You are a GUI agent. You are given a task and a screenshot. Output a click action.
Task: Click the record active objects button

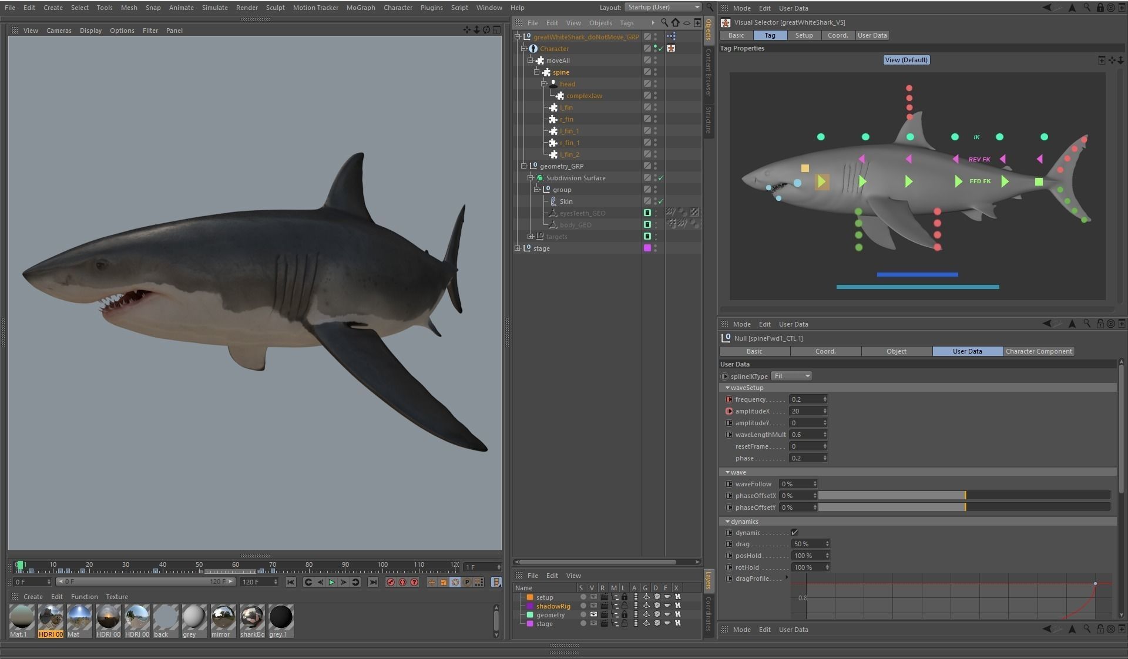(x=391, y=582)
